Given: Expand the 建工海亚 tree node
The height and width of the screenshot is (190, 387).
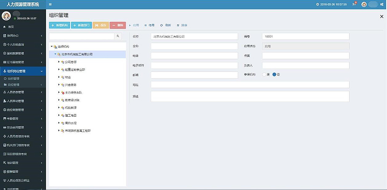Looking at the screenshot, I should (59, 115).
